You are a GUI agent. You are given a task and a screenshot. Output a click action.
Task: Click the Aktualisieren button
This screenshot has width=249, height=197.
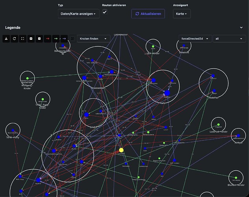pyautogui.click(x=148, y=14)
